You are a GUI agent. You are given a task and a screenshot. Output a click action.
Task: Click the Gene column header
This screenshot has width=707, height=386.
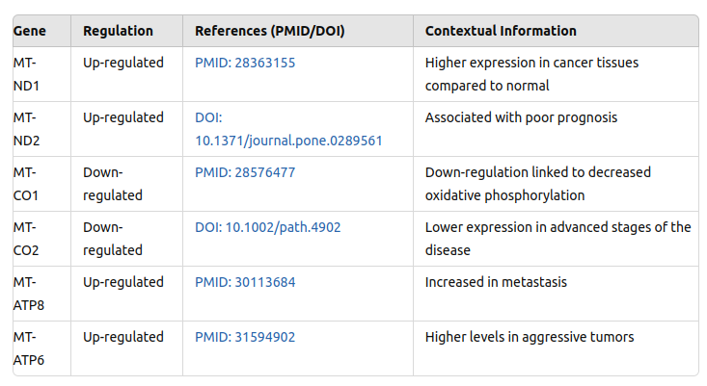click(29, 31)
